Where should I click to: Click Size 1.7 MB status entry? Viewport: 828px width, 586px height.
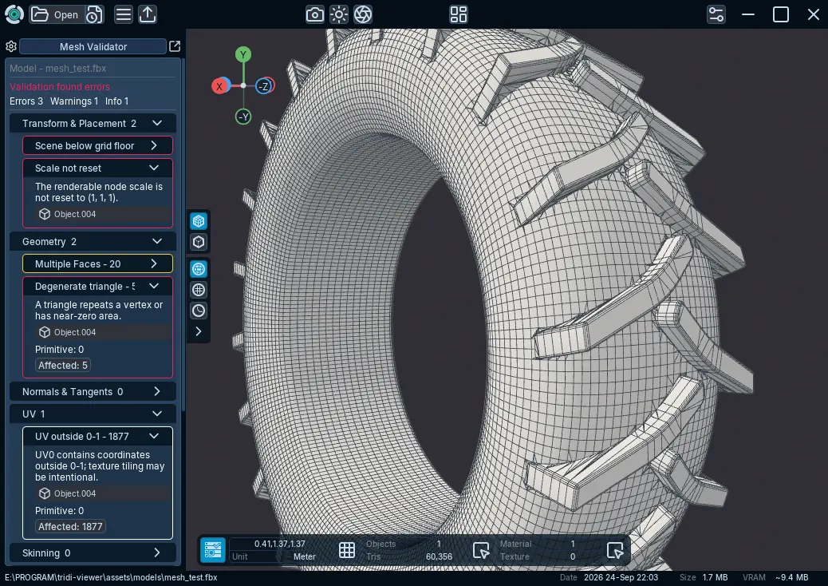coord(704,577)
